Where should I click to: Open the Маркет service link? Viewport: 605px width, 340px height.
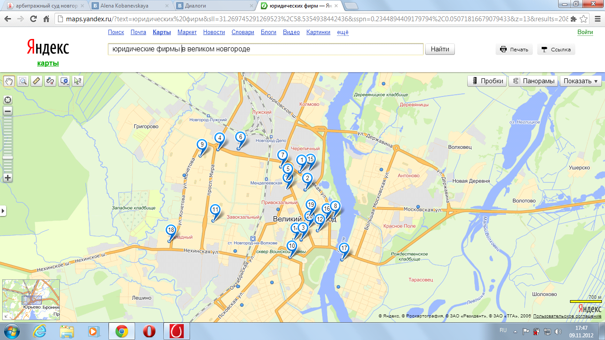(187, 32)
